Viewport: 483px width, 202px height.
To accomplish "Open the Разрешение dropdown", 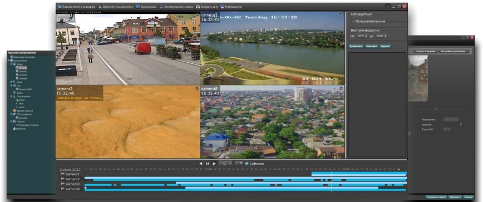I will pos(451,119).
